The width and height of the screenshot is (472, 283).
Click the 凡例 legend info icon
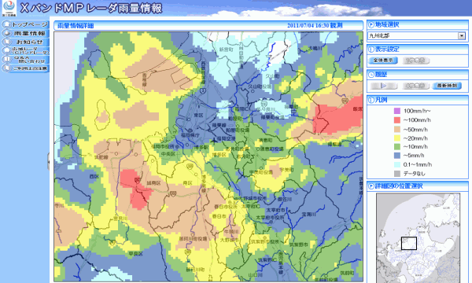pyautogui.click(x=371, y=100)
